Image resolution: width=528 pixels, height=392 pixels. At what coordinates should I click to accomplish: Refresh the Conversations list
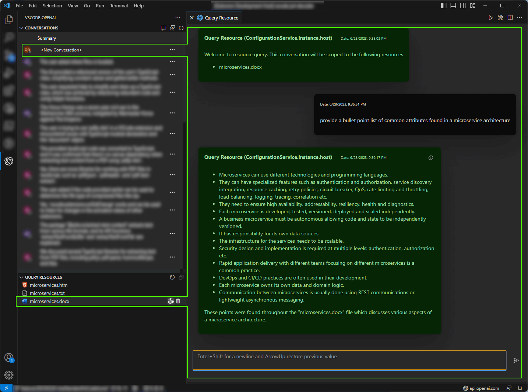[181, 28]
